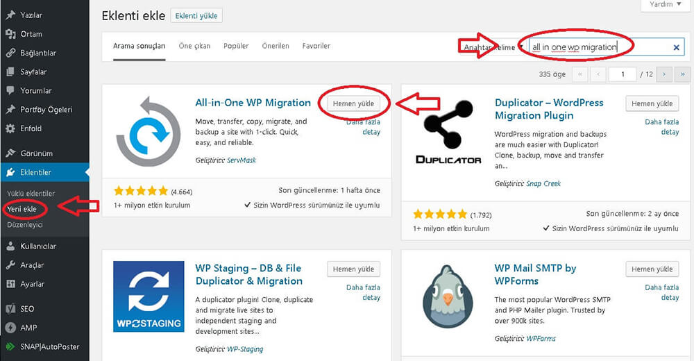Click the Görünüm brush icon
This screenshot has width=694, height=361.
10,153
